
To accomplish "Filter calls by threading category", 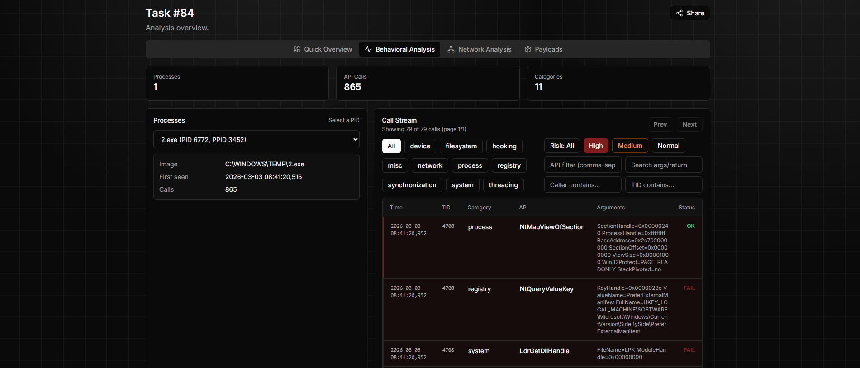I will point(503,185).
